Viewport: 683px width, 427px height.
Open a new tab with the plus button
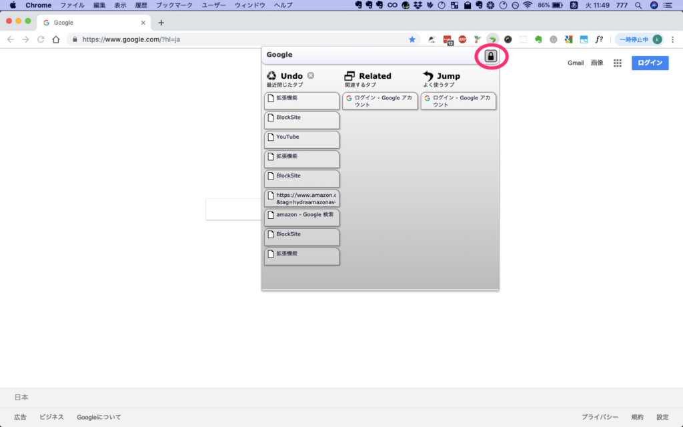(161, 23)
